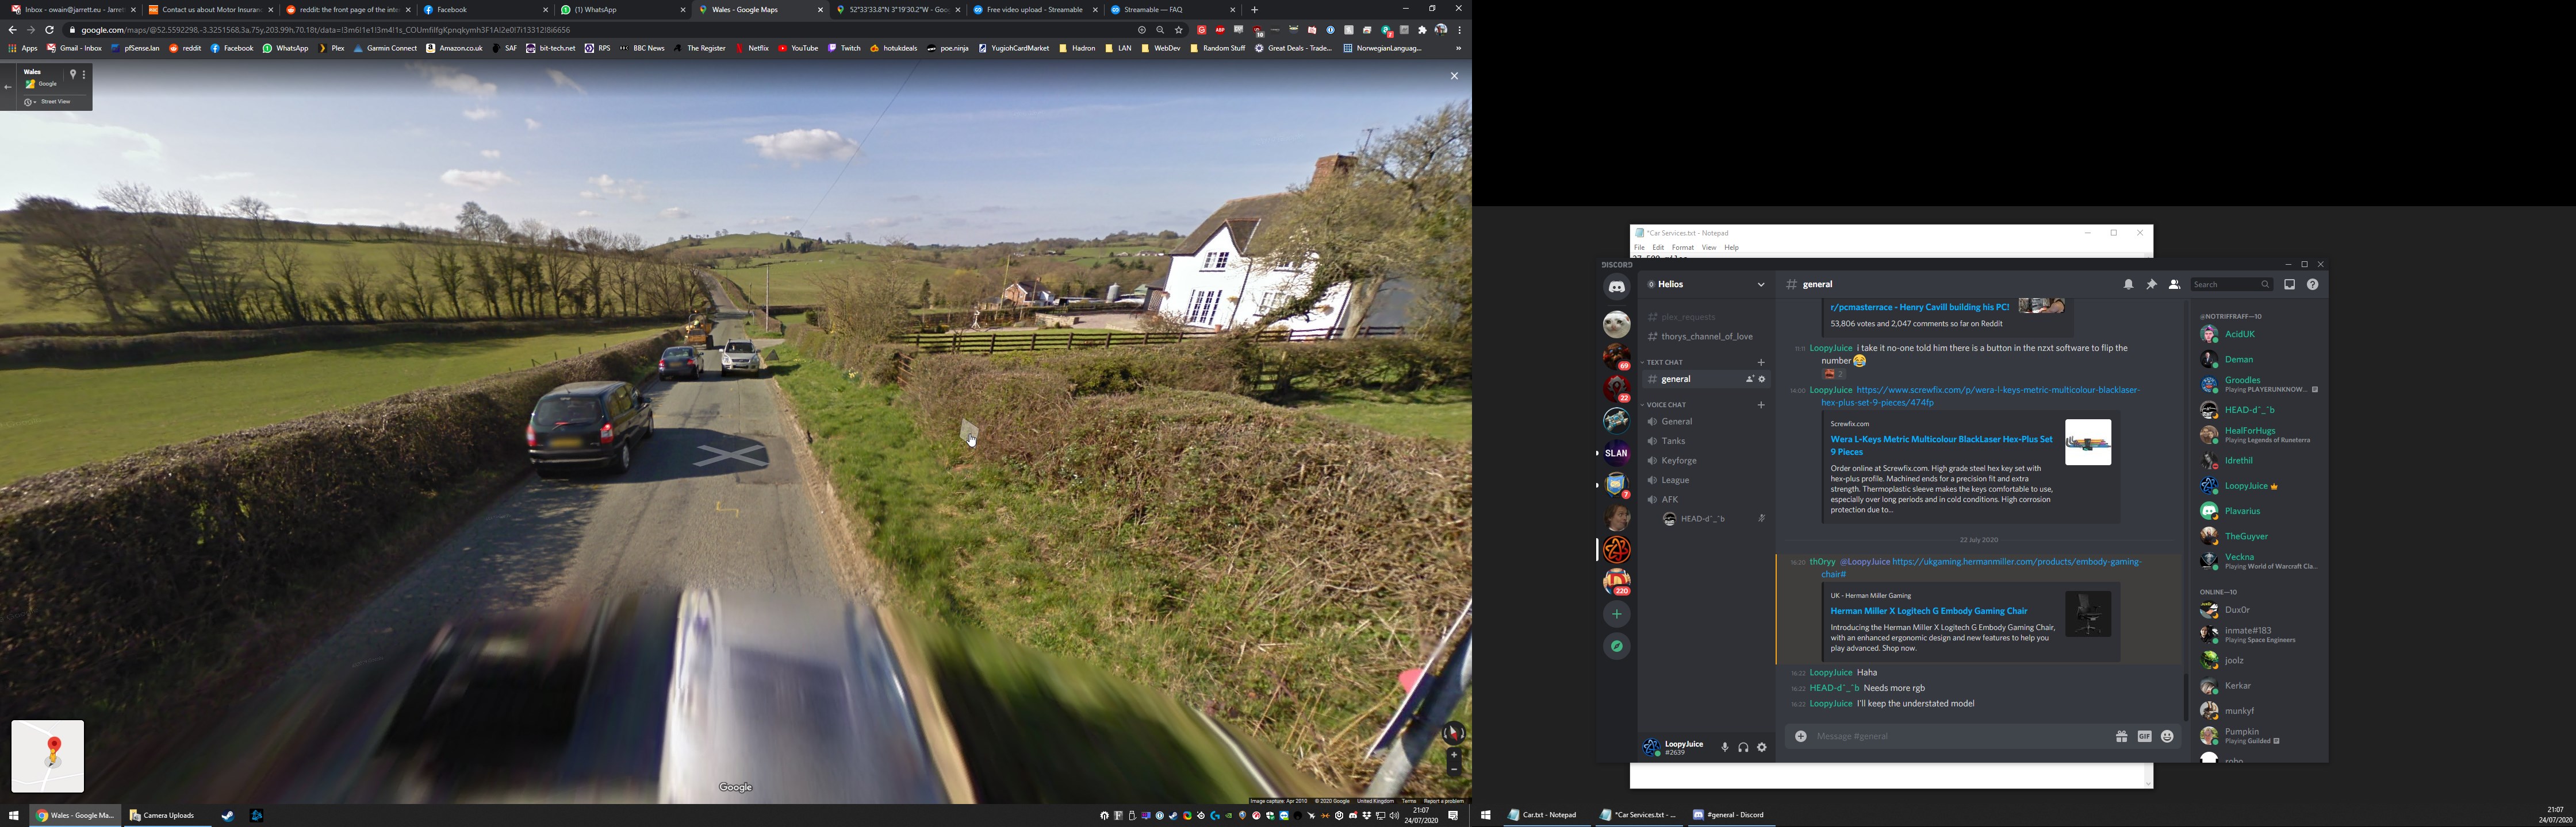
Task: Open Wera L-Keys Screwfix title link
Action: [1941, 446]
